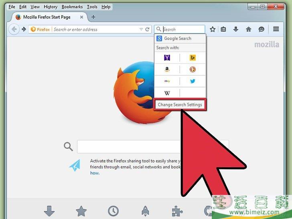This screenshot has width=292, height=219.
Task: Select the Mozilla Firefox Start Page tab
Action: 49,17
